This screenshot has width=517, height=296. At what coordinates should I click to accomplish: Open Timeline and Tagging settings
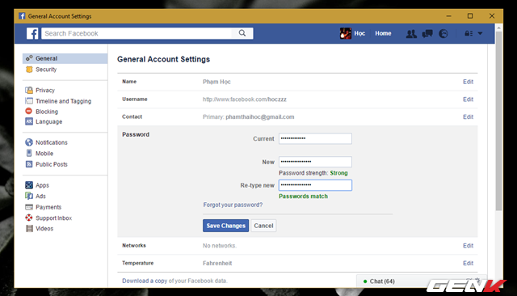pos(63,101)
